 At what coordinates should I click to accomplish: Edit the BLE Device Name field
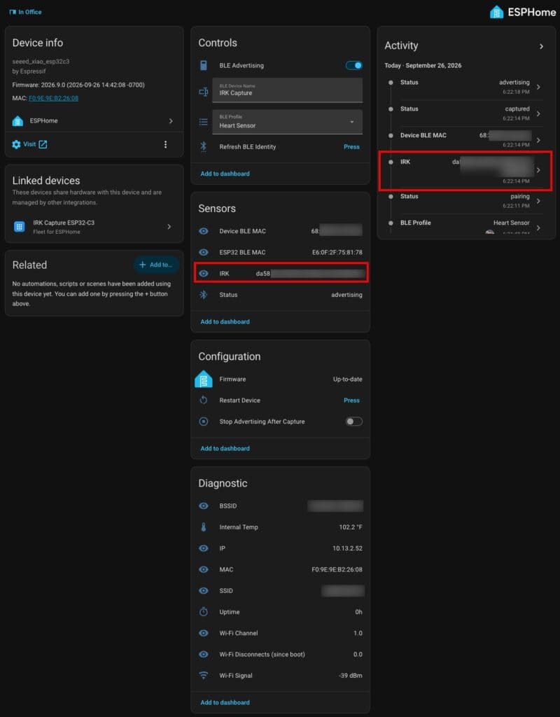(x=288, y=90)
